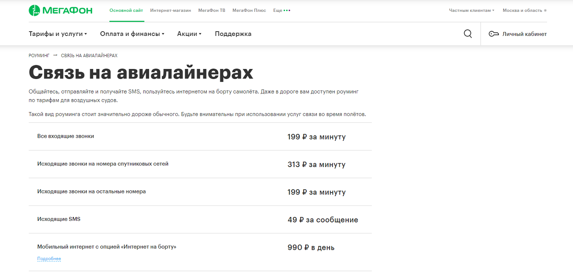This screenshot has width=573, height=278.
Task: Click the row Все входящие звонки
Action: [x=200, y=137]
